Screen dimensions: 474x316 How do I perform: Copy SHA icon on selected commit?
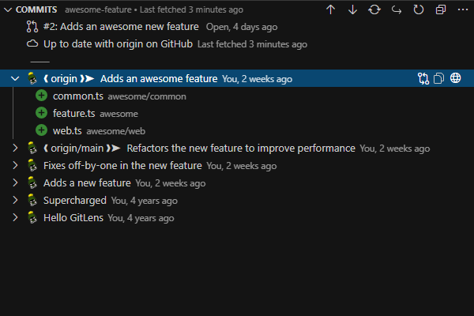coord(440,78)
